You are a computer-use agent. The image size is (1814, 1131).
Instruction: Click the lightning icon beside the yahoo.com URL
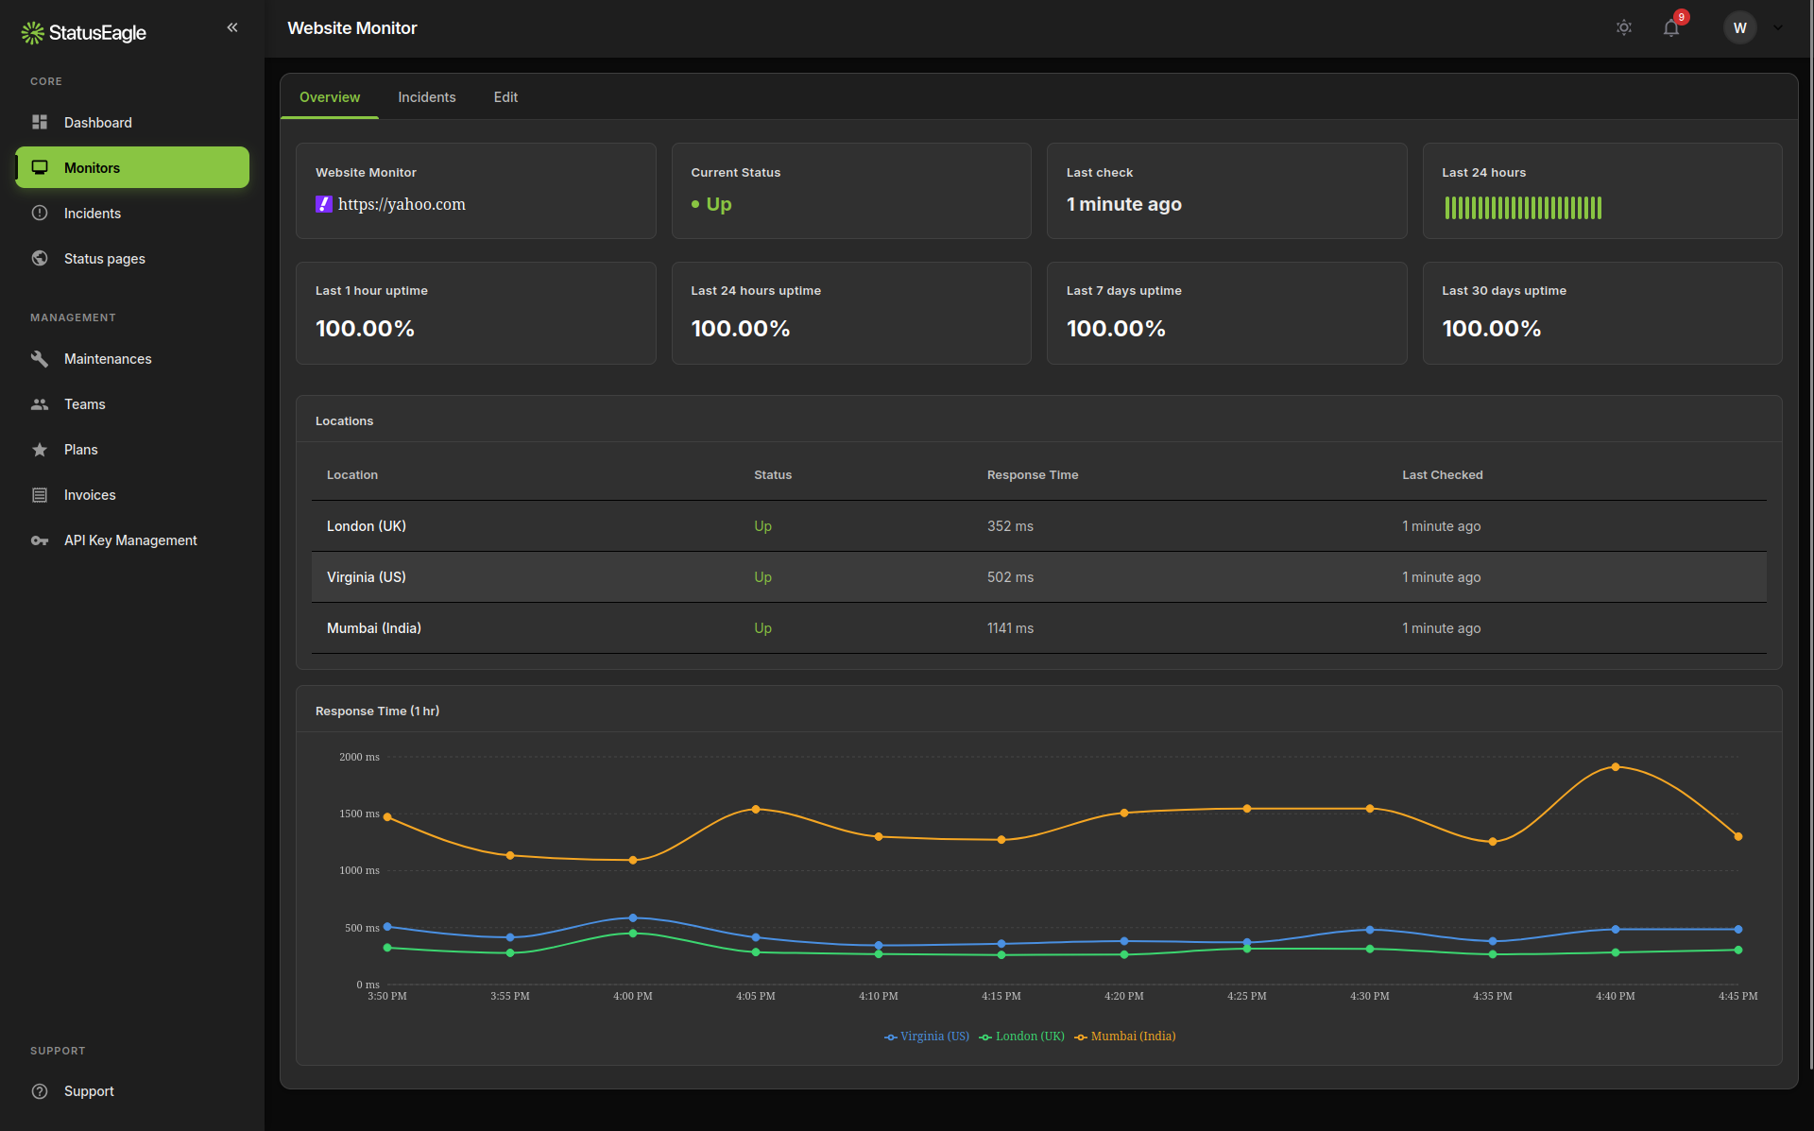coord(324,204)
